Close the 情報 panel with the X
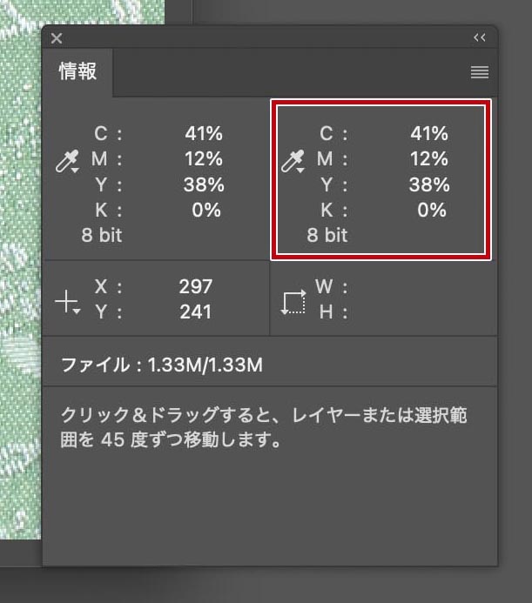Viewport: 532px width, 603px height. [57, 38]
